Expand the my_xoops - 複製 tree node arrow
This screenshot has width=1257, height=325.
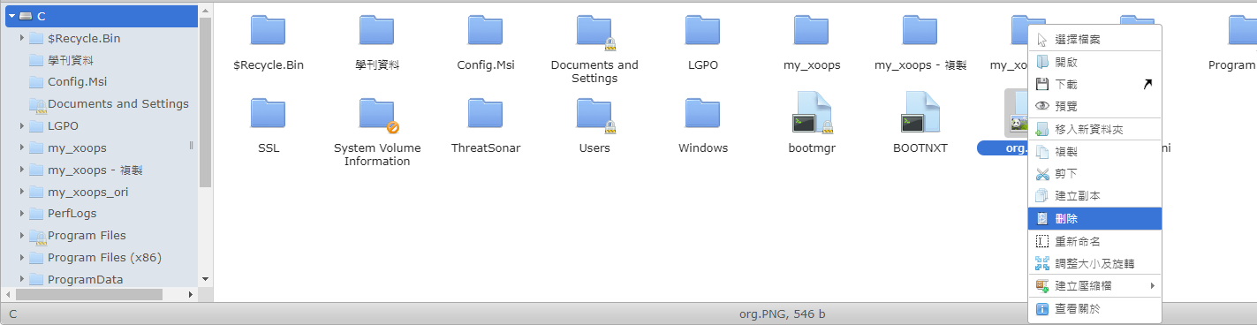(21, 170)
